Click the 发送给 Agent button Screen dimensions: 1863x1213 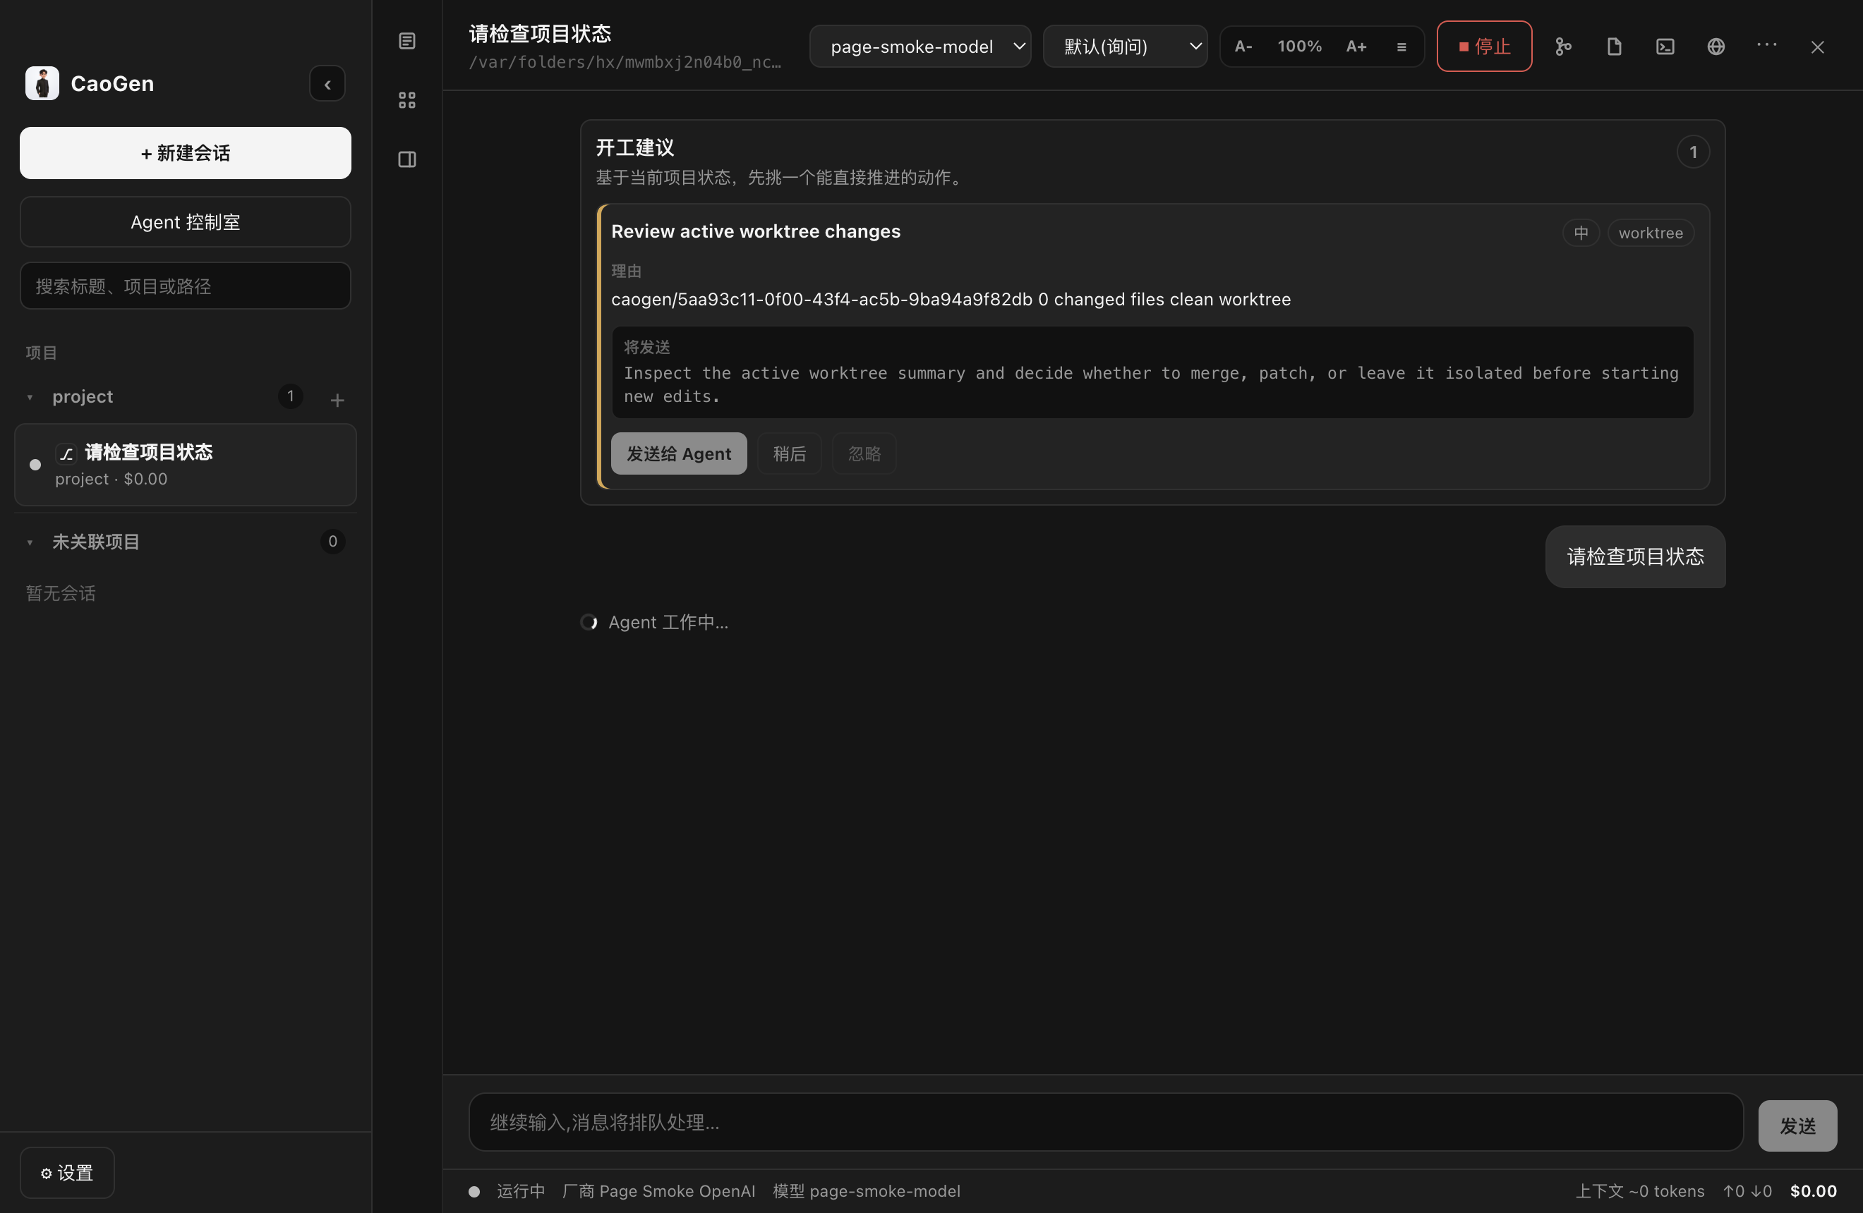coord(679,453)
